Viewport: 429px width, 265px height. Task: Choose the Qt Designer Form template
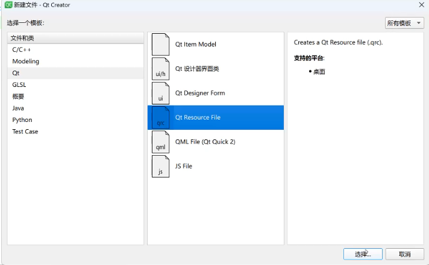click(216, 93)
